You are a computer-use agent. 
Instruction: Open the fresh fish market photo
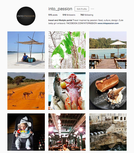67,91
